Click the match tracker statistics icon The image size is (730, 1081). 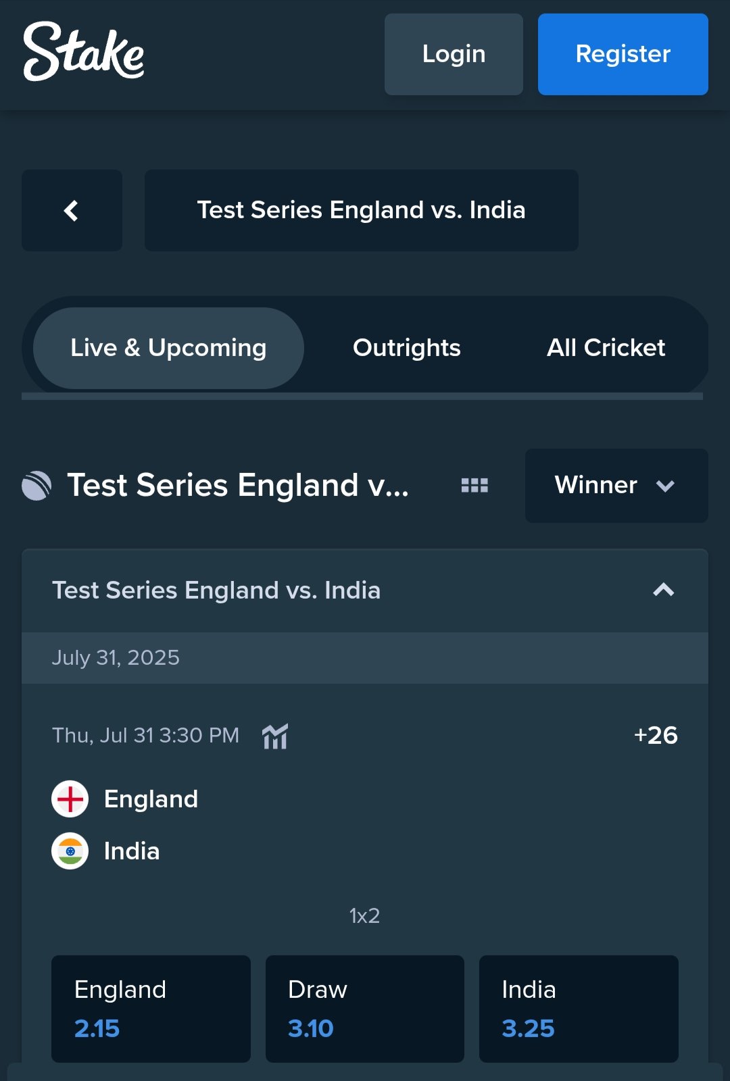(276, 736)
